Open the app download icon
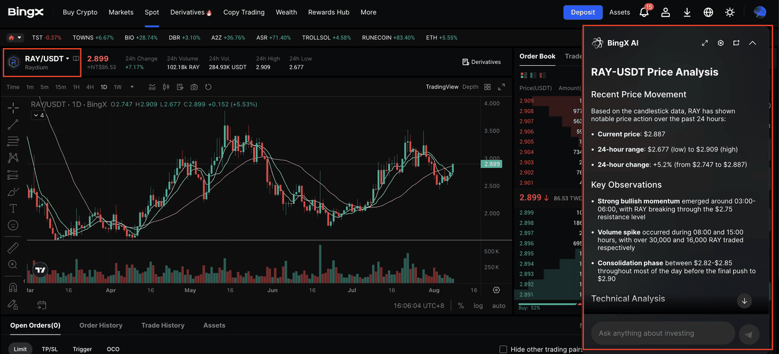Viewport: 779px width, 354px height. point(687,12)
